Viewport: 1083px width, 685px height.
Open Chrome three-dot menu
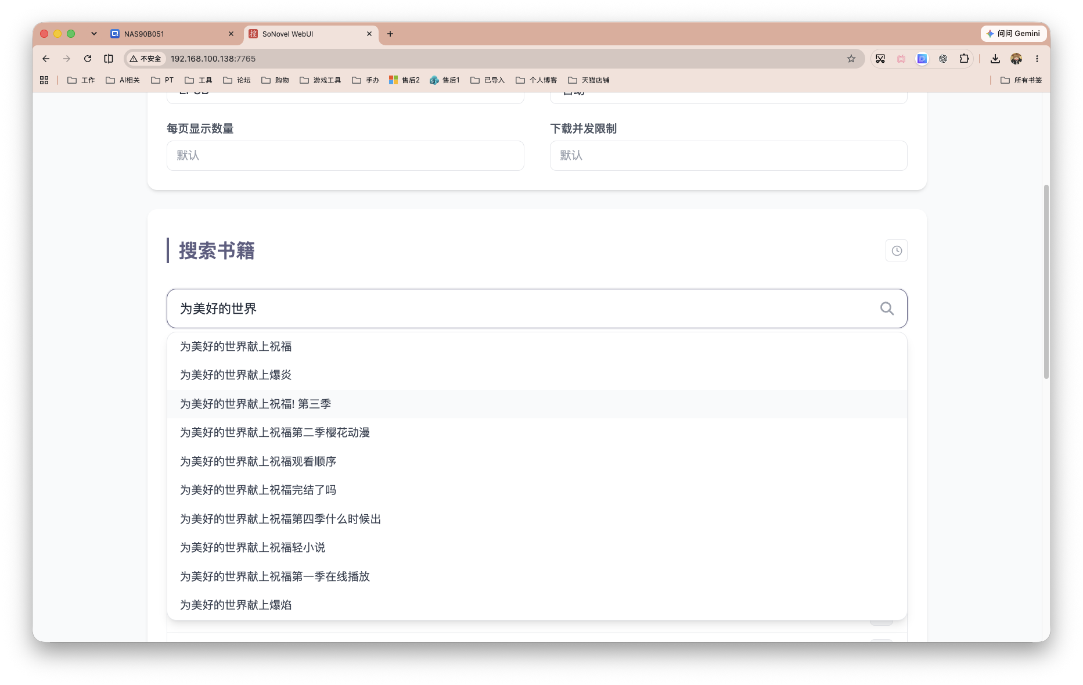tap(1037, 59)
